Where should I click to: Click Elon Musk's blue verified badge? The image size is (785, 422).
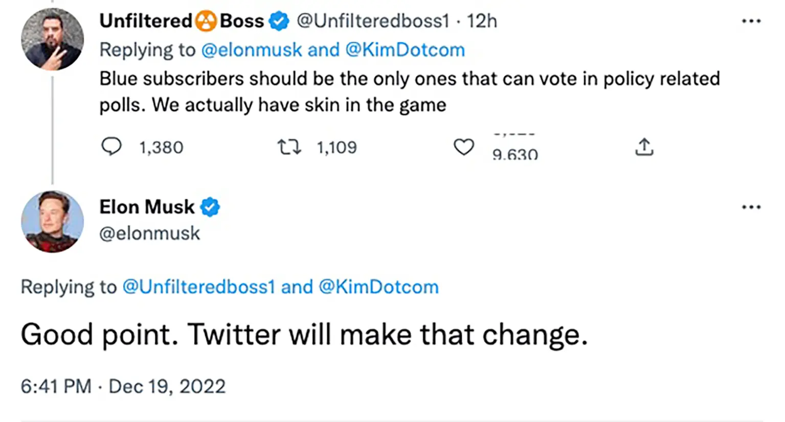[x=210, y=207]
